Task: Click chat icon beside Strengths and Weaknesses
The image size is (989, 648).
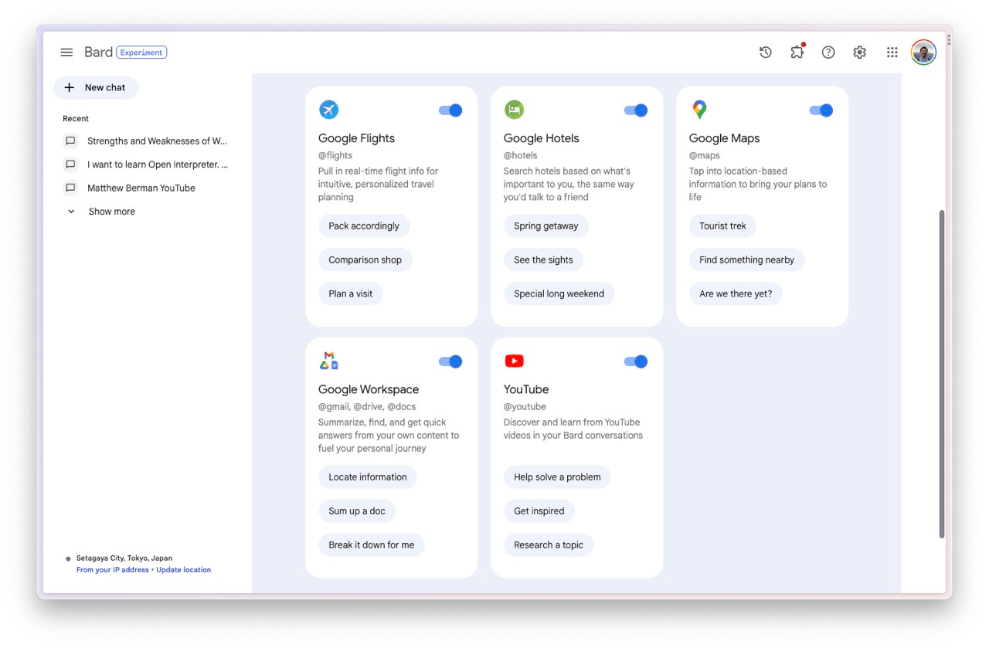Action: [70, 141]
